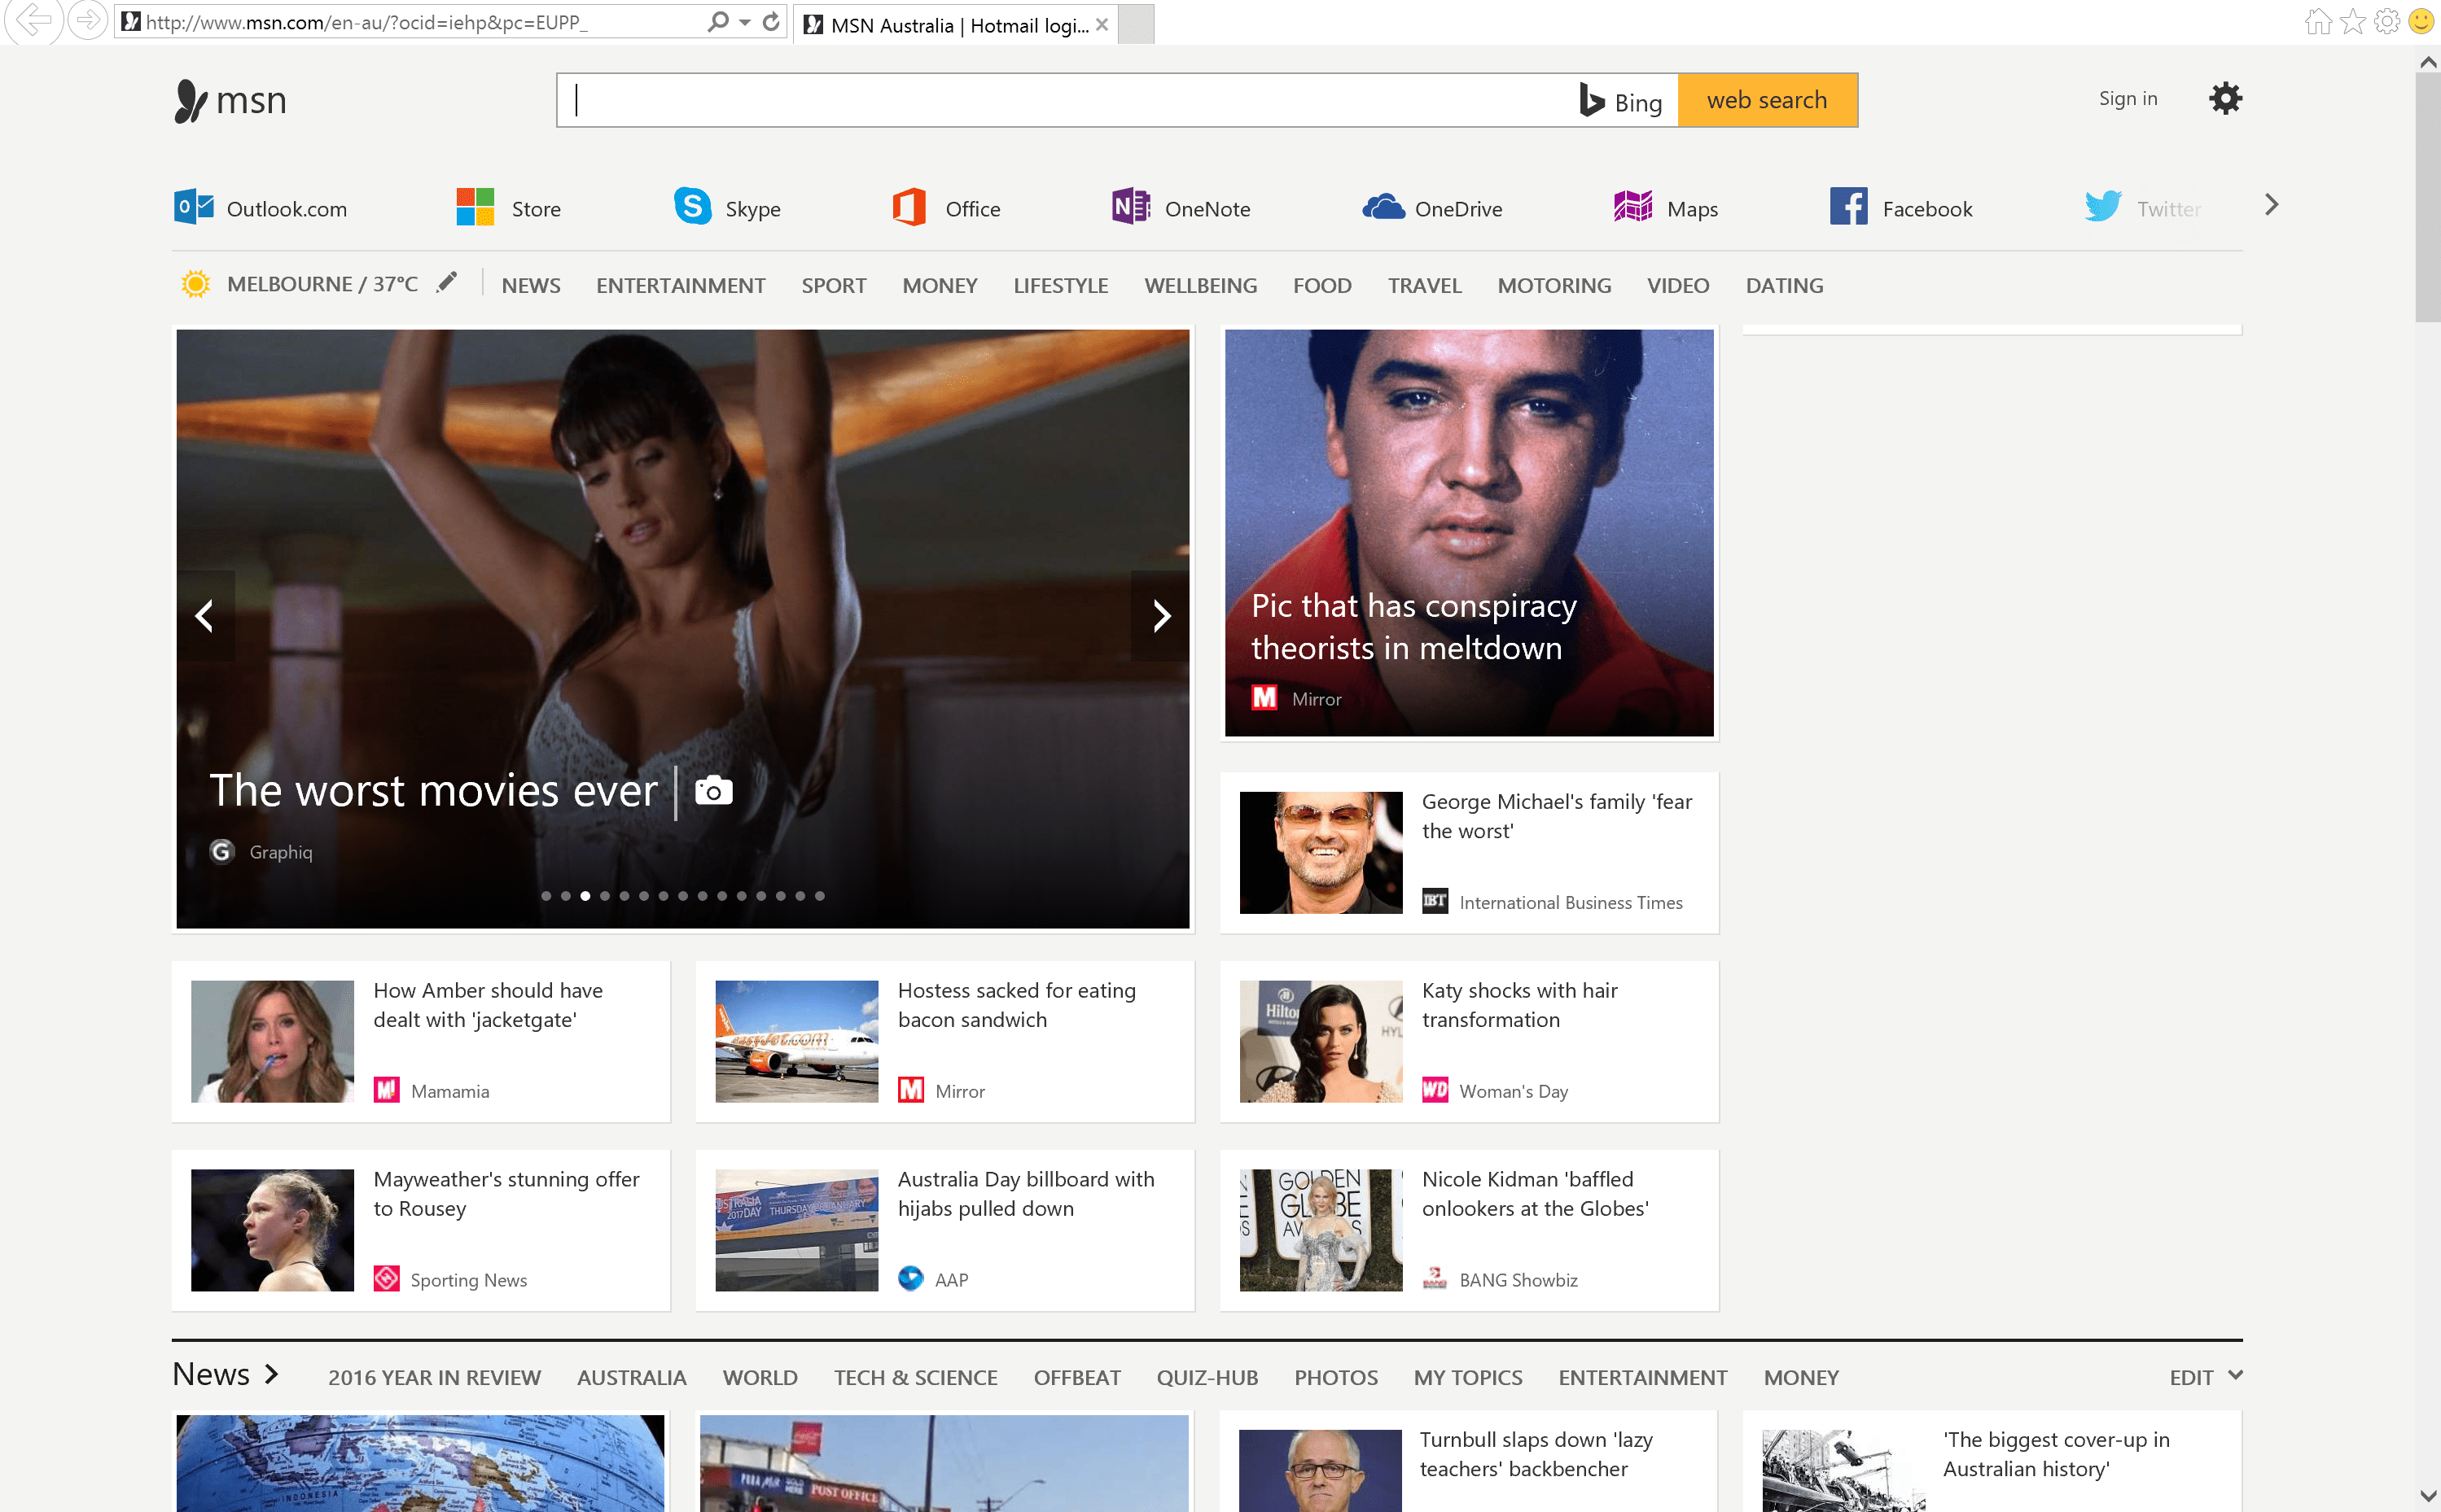Viewport: 2441px width, 1512px height.
Task: Open Katy shocks with hair transformation
Action: (1469, 1041)
